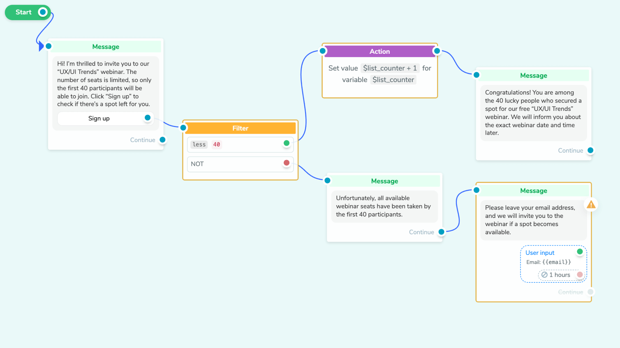Click the orange warning triangle icon
Viewport: 620px width, 348px height.
pyautogui.click(x=591, y=204)
